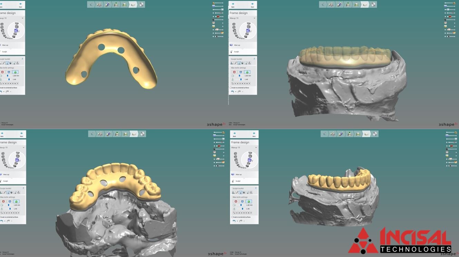Select the wax knife tool in the Incisal-logo view
This screenshot has height=257, width=459.
pos(241,192)
